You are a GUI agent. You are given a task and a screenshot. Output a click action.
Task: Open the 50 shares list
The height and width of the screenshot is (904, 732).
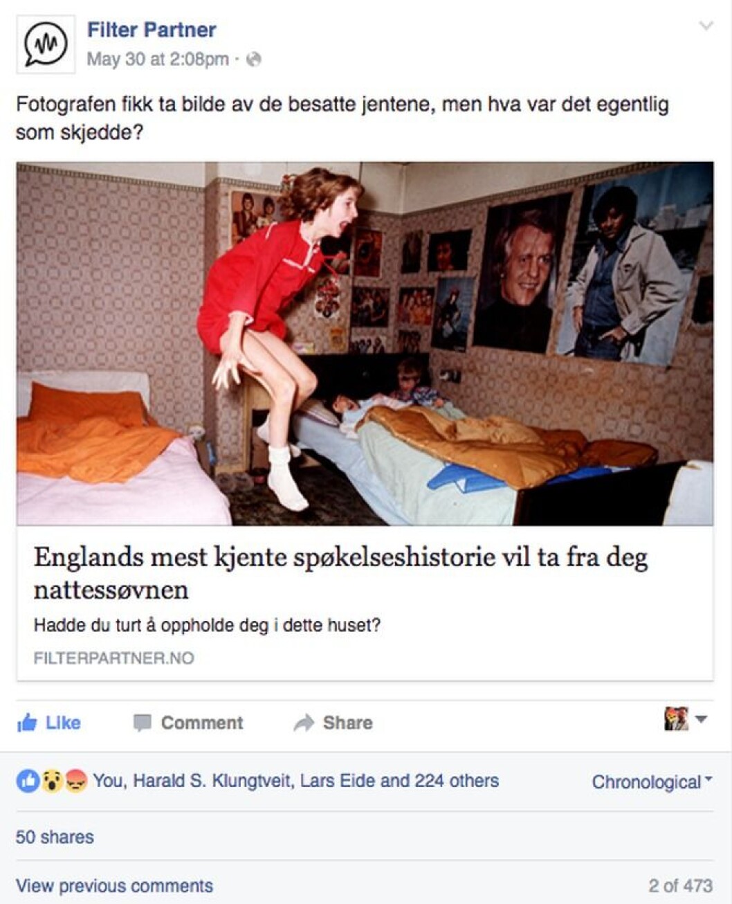click(55, 837)
